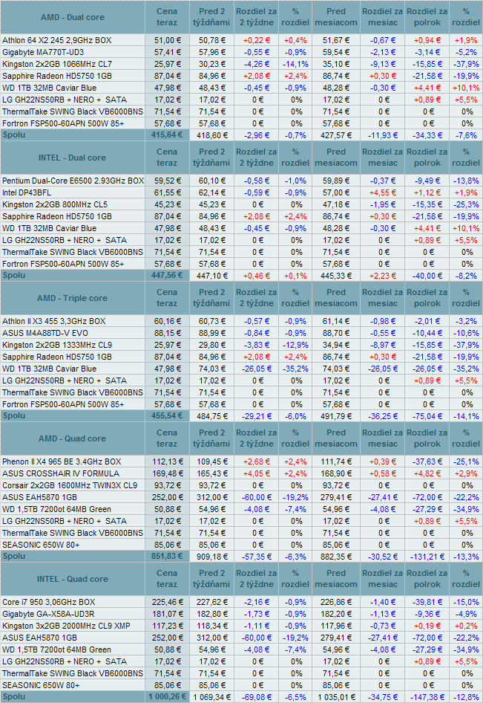This screenshot has width=483, height=703.
Task: Click the AMD Dual core total "415,64 €"
Action: [x=167, y=135]
